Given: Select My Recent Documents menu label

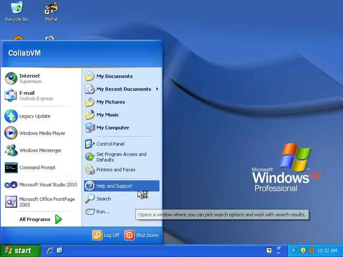Looking at the screenshot, I should pos(124,89).
